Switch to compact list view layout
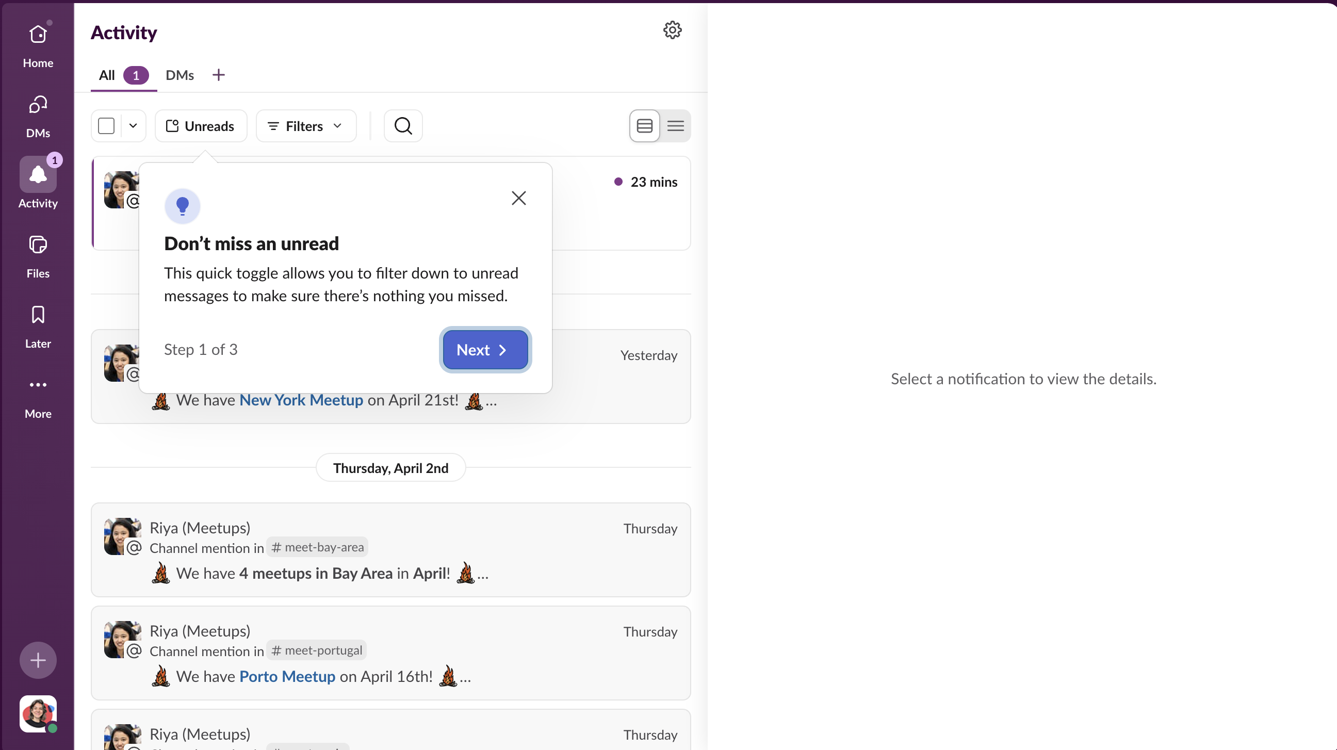Screen dimensions: 1337x750 coord(676,126)
